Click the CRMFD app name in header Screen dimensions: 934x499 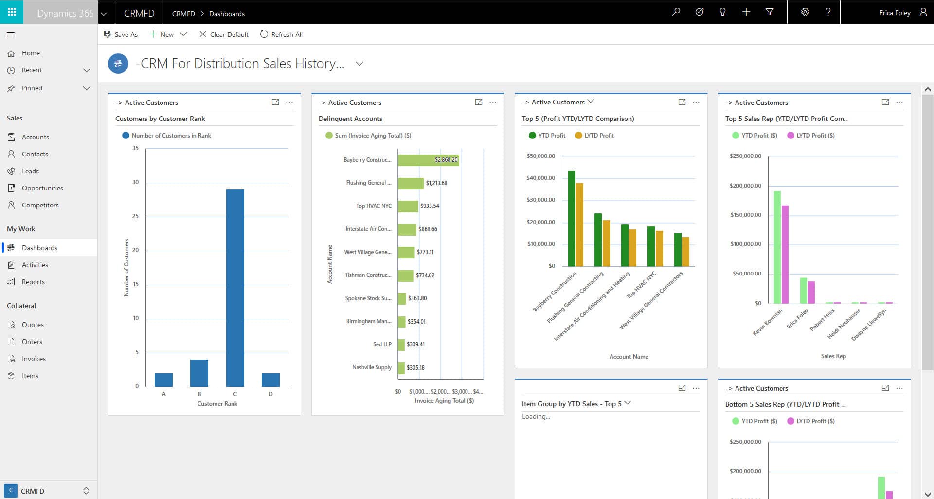pyautogui.click(x=139, y=13)
